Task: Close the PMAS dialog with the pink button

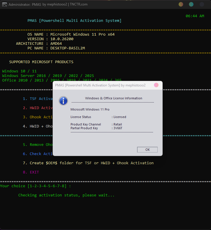Action: tap(156, 85)
